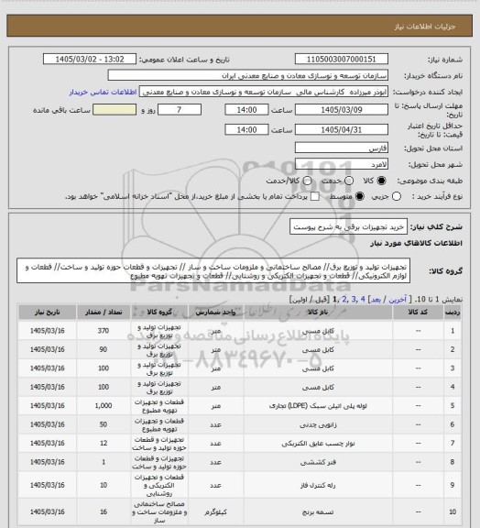Click quantity 370 in row 1
Image resolution: width=480 pixels, height=528 pixels.
(104, 331)
